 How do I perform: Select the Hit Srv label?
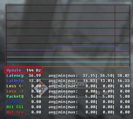pos(15,112)
